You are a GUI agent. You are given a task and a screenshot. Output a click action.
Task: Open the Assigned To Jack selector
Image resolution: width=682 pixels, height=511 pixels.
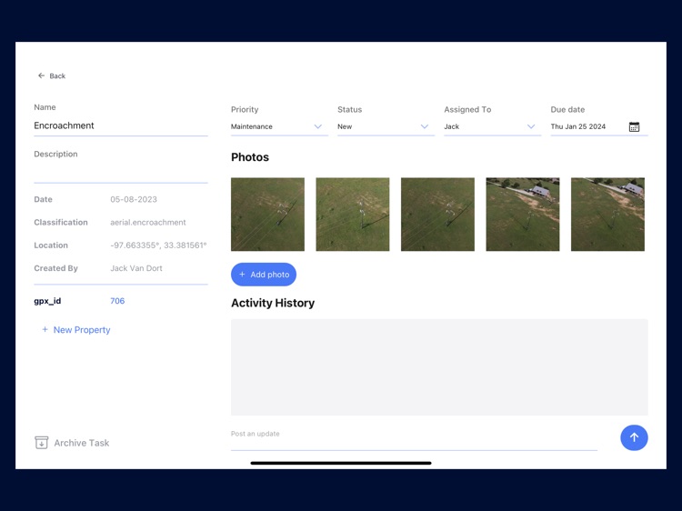tap(492, 126)
